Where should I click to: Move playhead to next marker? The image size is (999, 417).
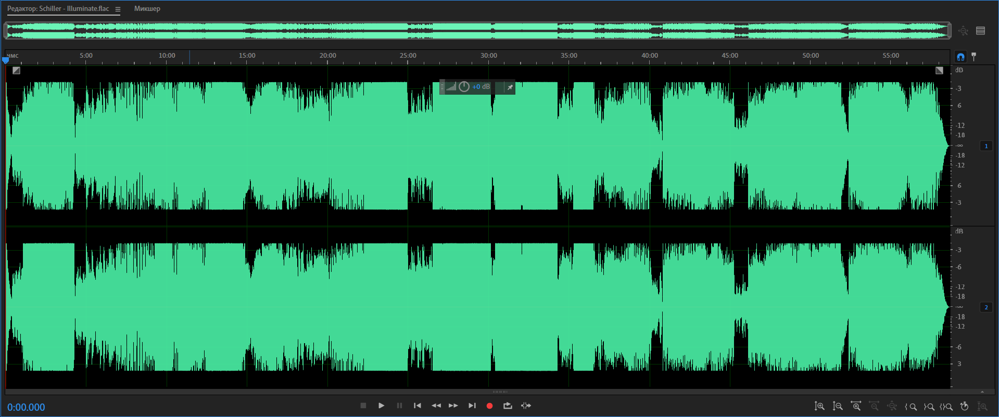pos(472,406)
